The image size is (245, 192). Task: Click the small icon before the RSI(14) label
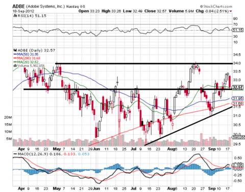coord(15,16)
